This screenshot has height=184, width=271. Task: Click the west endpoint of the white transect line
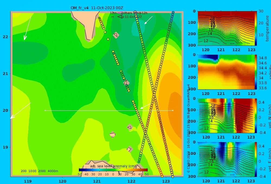(45, 110)
